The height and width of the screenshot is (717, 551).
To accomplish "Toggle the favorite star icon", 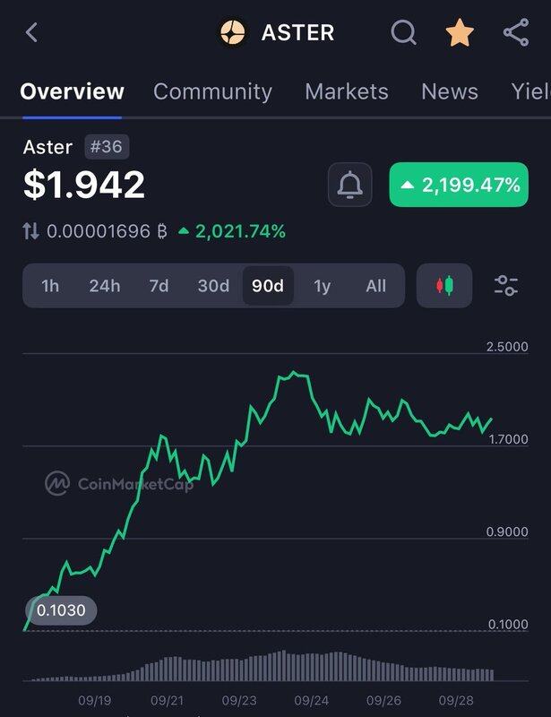I will coord(460,33).
